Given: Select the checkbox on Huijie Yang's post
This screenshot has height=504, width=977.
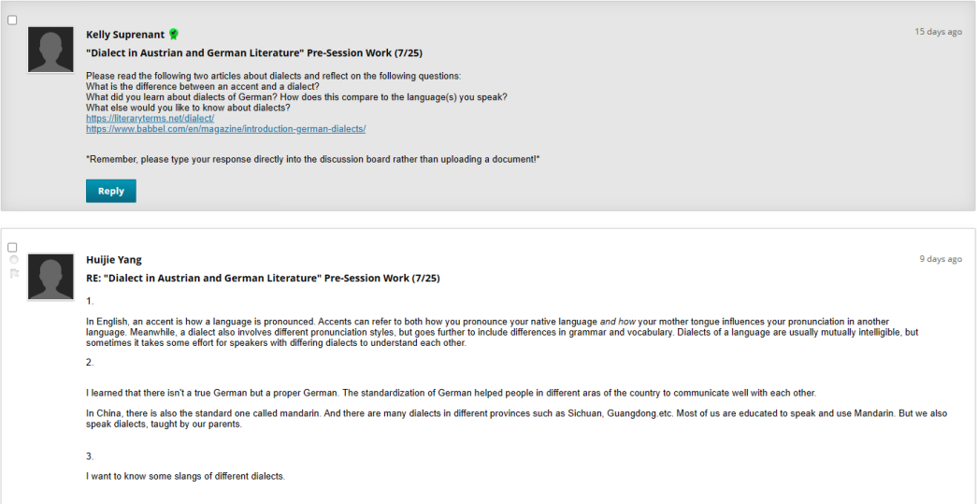Looking at the screenshot, I should click(x=12, y=247).
